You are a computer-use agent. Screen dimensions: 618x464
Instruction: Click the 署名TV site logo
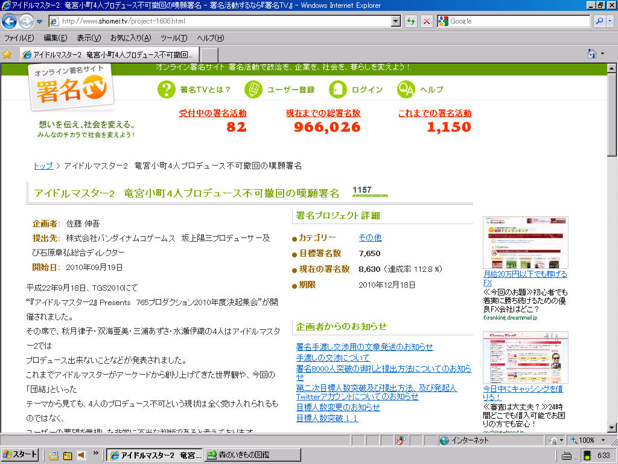coord(71,86)
